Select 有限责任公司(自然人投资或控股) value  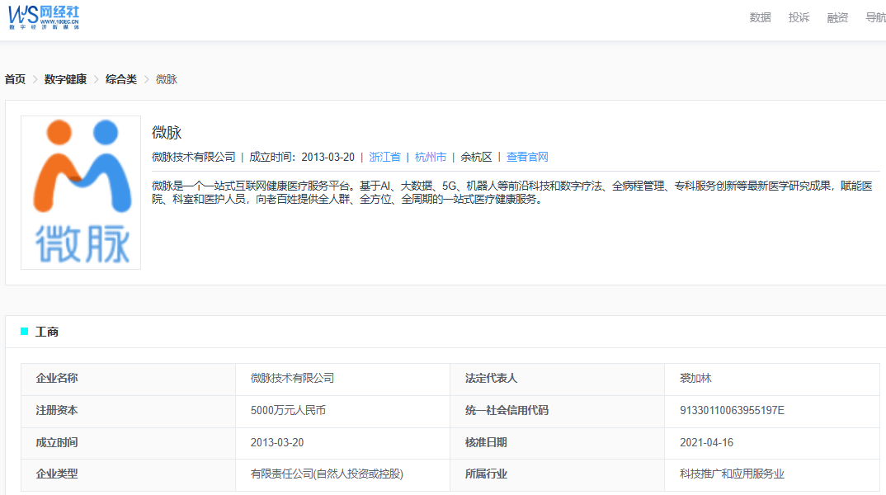click(327, 474)
